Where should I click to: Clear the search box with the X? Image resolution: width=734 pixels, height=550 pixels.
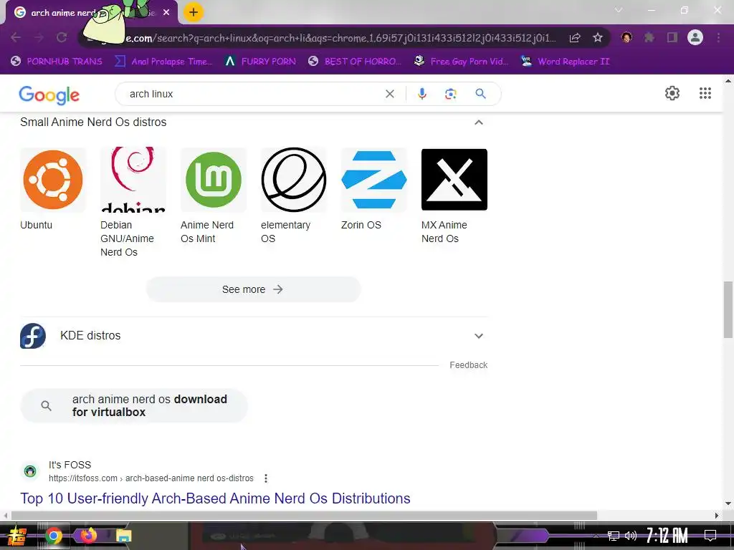click(389, 94)
